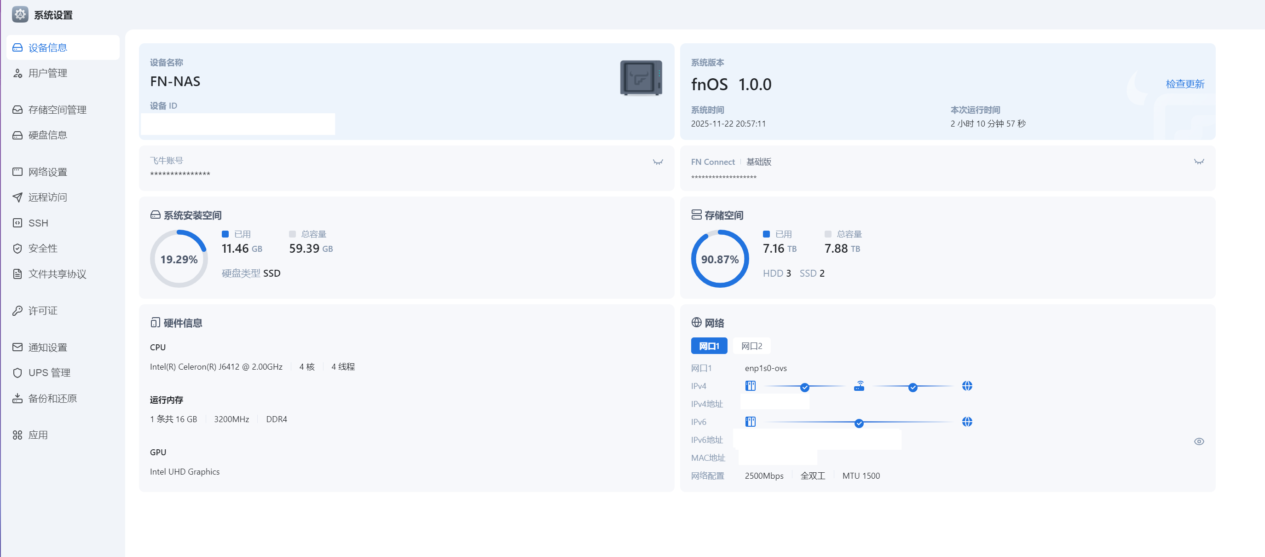This screenshot has width=1265, height=557.
Task: Open 用户管理 from the sidebar
Action: click(48, 73)
